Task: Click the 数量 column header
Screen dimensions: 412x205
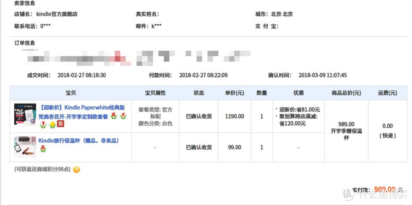Action: pyautogui.click(x=262, y=93)
